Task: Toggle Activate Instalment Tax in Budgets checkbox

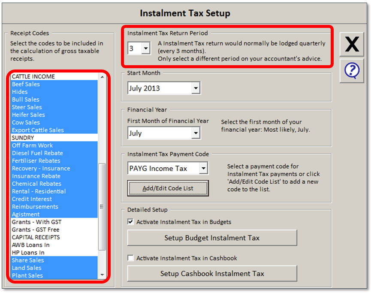Action: (x=130, y=222)
